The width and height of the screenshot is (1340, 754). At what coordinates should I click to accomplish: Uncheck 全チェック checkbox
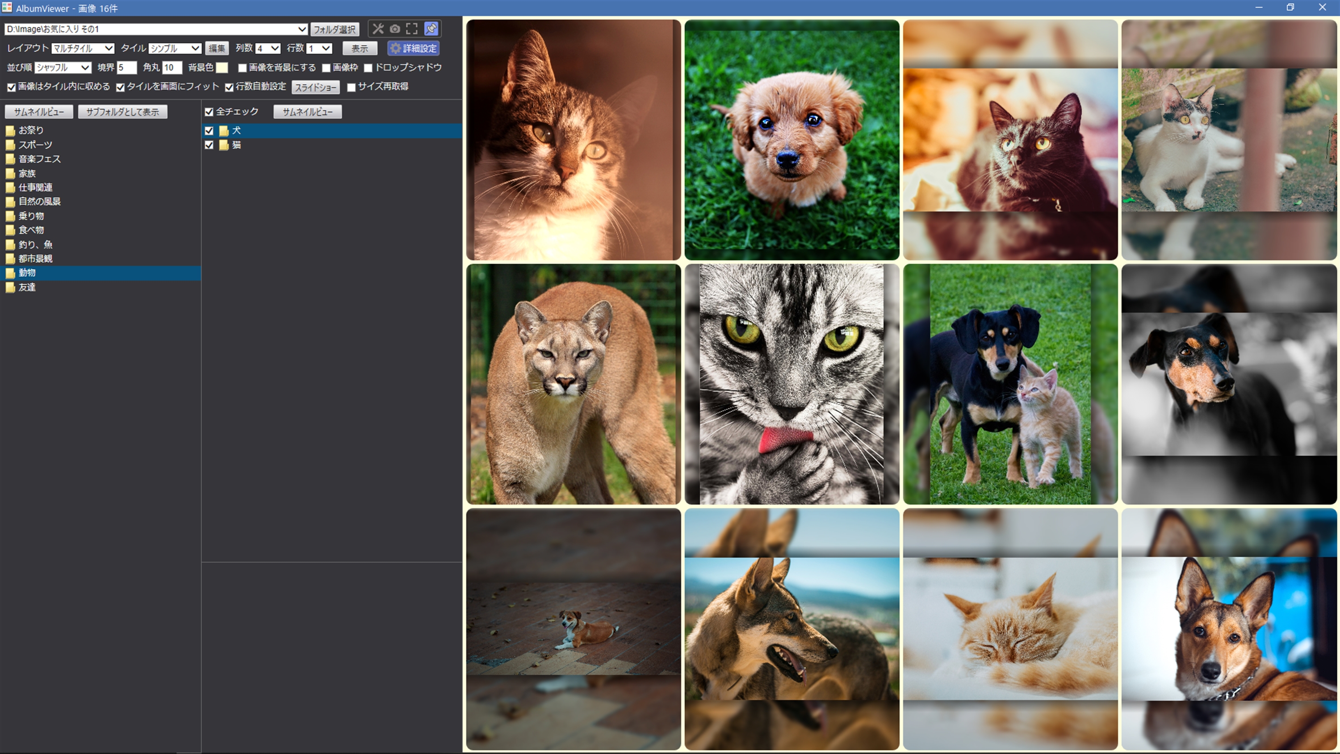(209, 112)
